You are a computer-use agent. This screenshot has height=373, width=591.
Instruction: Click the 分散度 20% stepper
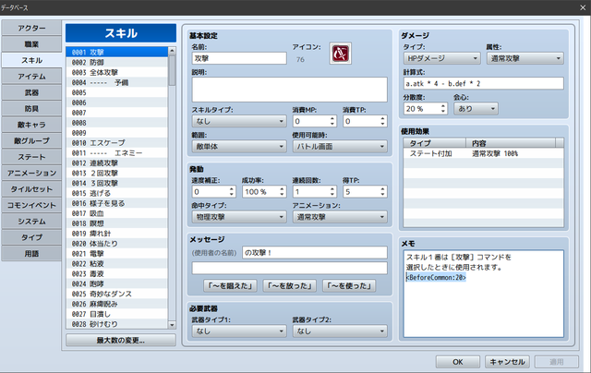click(426, 109)
